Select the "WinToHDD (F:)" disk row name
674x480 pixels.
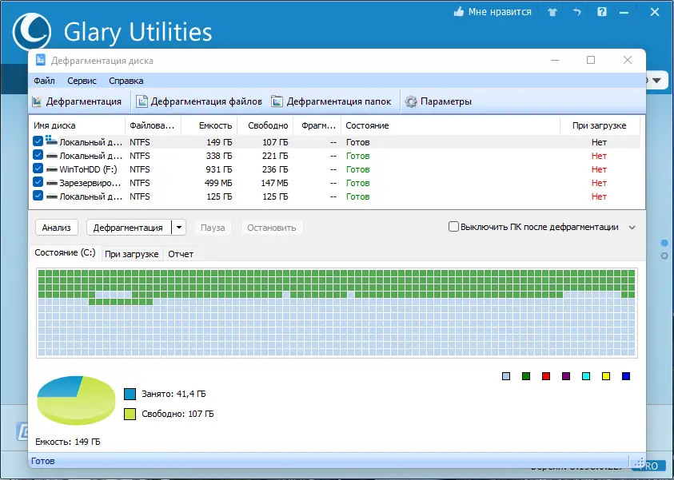[88, 169]
